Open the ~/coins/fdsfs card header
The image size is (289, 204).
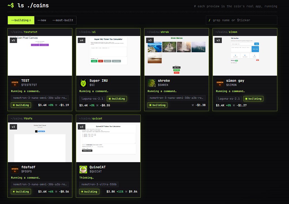(40, 119)
